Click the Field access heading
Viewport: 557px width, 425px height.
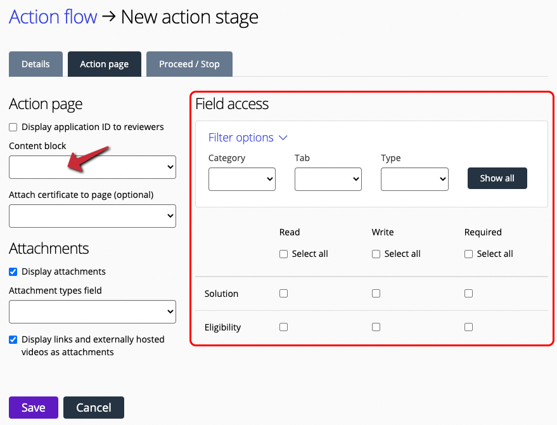pos(232,104)
